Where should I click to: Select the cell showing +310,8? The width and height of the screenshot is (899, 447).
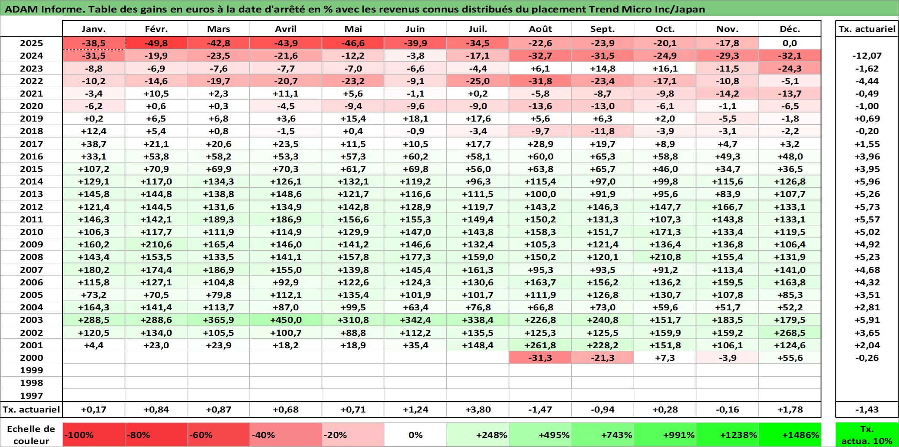coord(353,320)
